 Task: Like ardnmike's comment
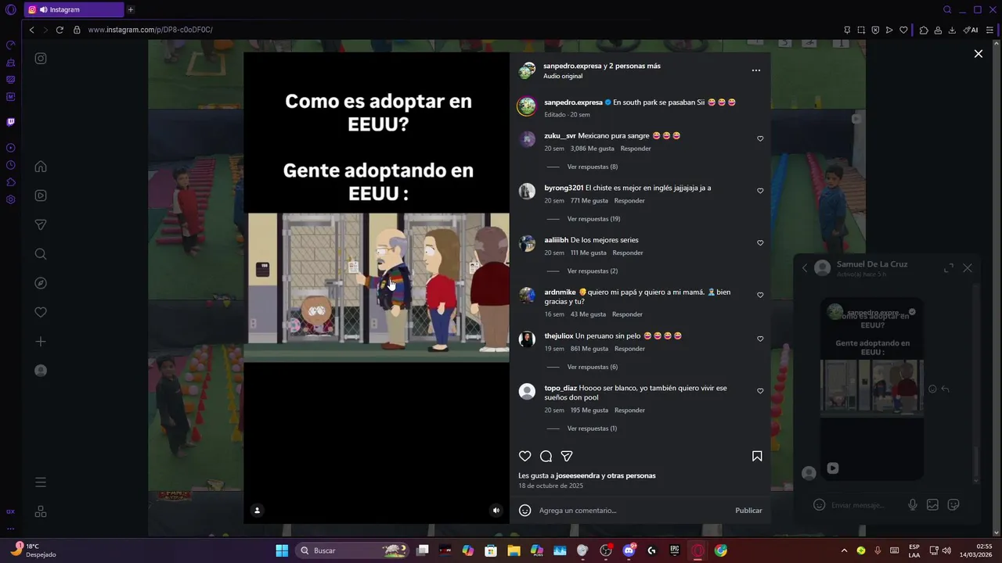point(760,296)
